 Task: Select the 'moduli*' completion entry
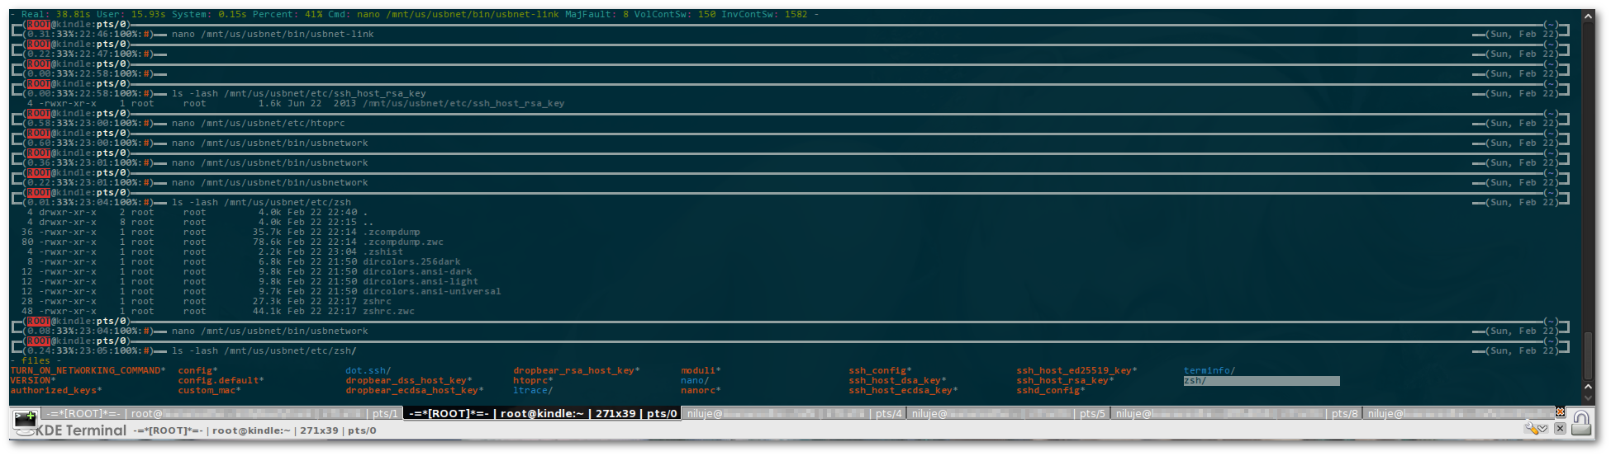pos(701,371)
